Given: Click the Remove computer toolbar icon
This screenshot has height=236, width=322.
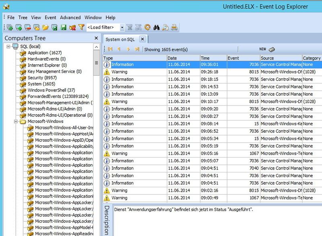Looking at the screenshot, I should coord(27,27).
